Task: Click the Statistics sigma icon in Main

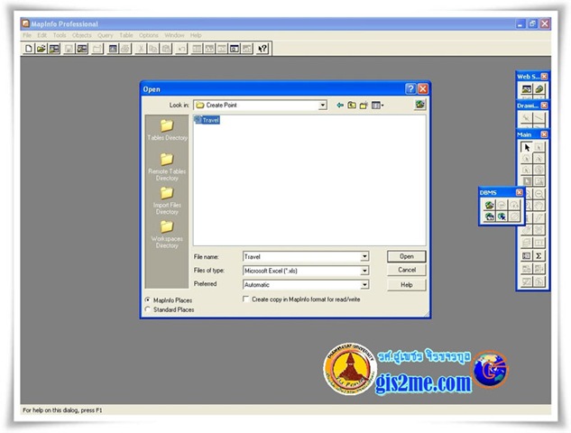Action: tap(539, 256)
